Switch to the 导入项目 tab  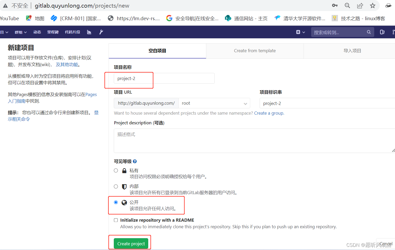pyautogui.click(x=352, y=51)
